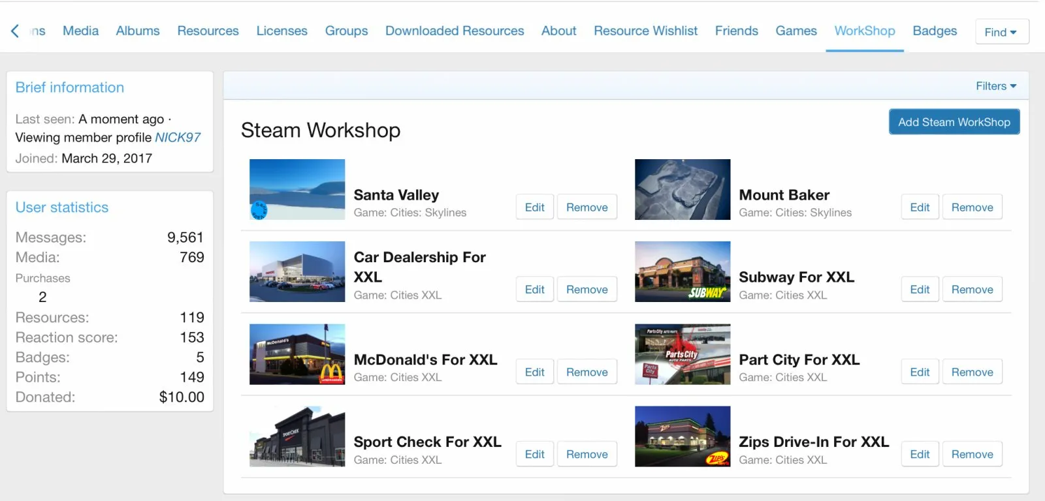The width and height of the screenshot is (1045, 501).
Task: Click the User statistics heading link
Action: coord(62,207)
